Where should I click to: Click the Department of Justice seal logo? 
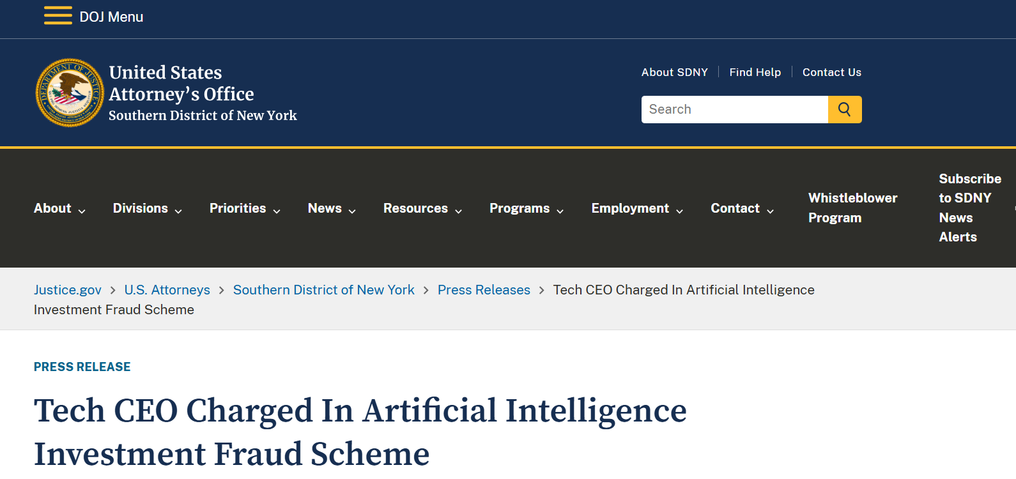coord(70,93)
